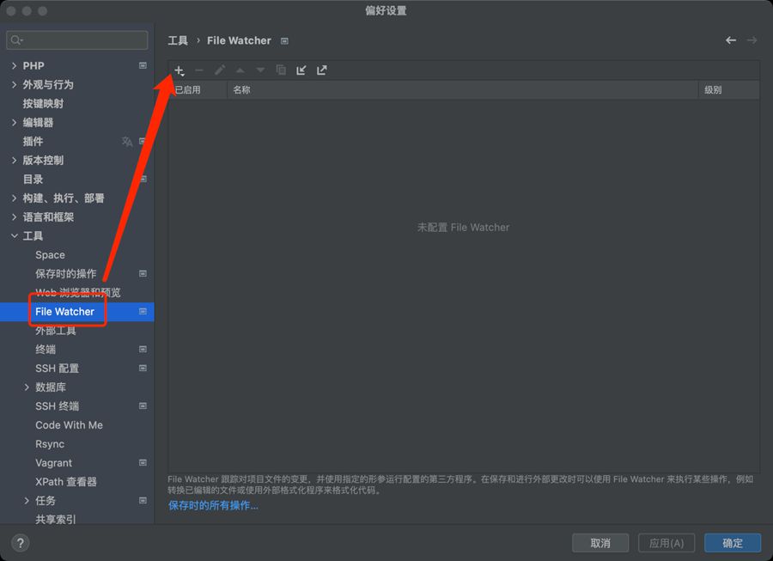Collapse the 工具 settings section

[14, 236]
